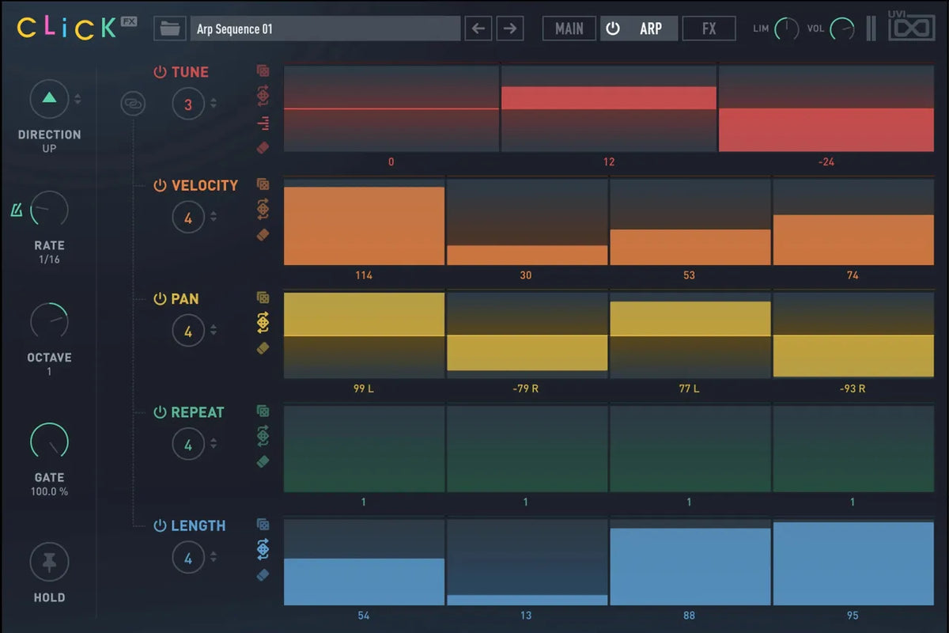This screenshot has width=949, height=633.
Task: Adjust Velocity step count stepper arrows
Action: pos(214,217)
